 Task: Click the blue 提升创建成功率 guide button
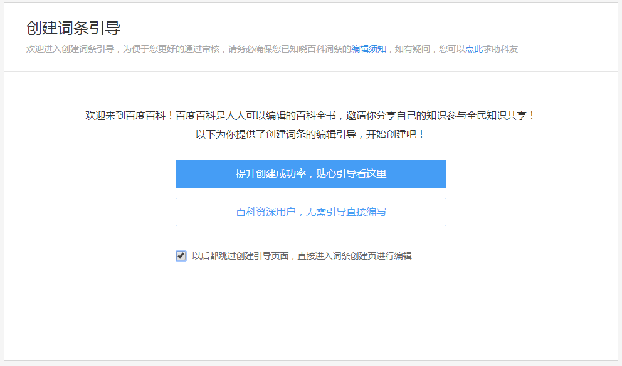point(310,174)
